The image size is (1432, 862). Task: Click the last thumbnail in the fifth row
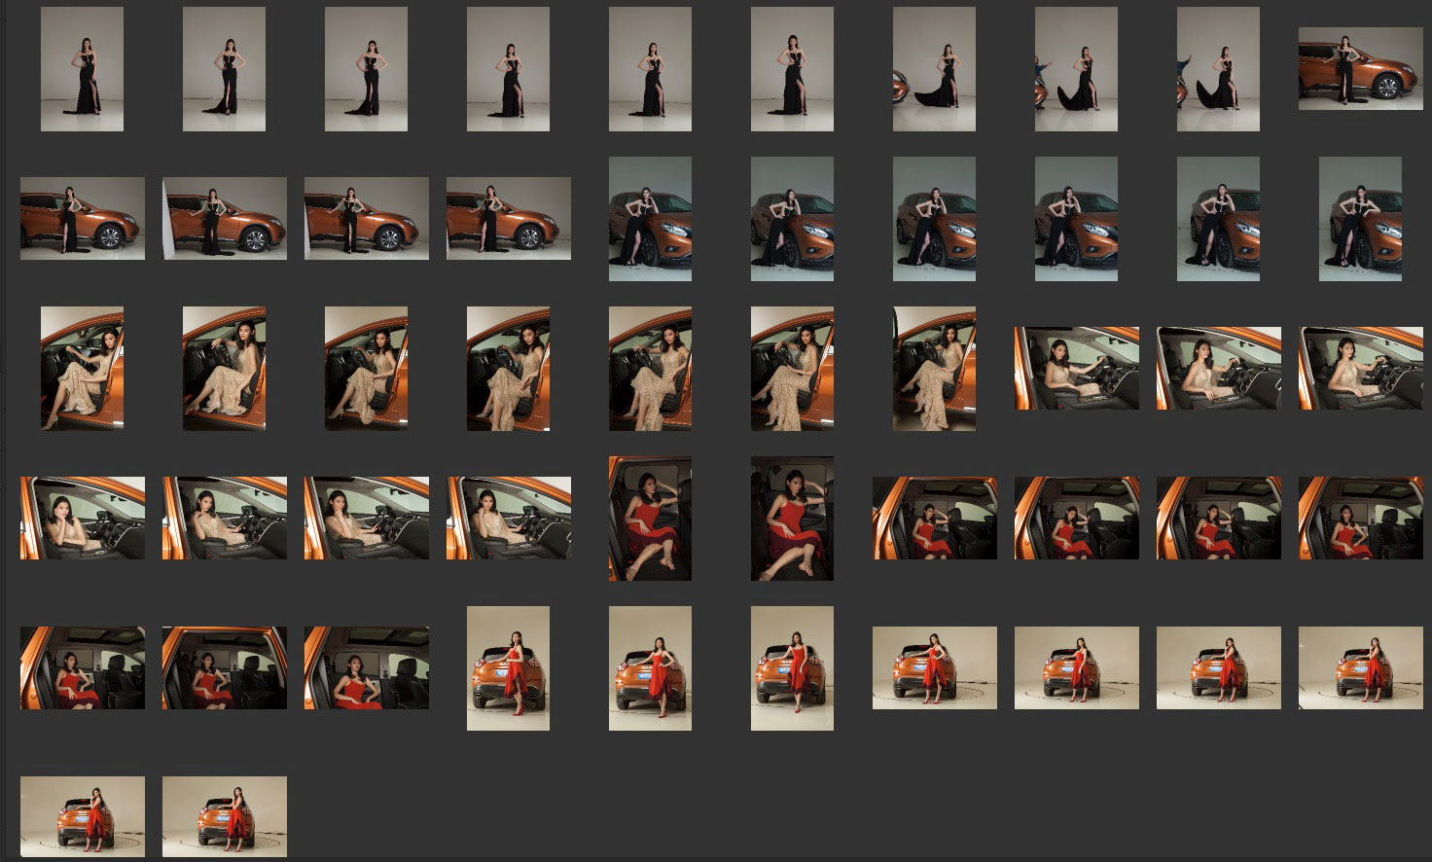(x=1360, y=668)
